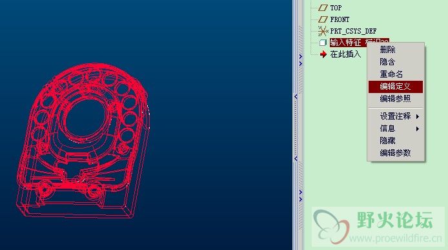448x250 pixels.
Task: Choose 隐藏 from the context menu
Action: pos(387,141)
